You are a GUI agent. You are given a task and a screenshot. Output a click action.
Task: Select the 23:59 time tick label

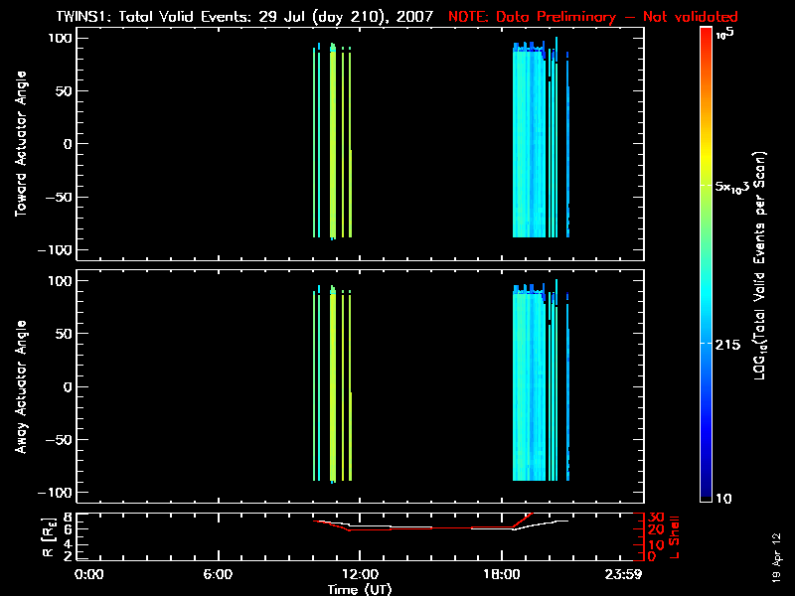coord(625,574)
